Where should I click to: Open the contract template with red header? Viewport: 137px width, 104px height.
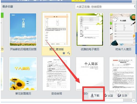coord(123,74)
